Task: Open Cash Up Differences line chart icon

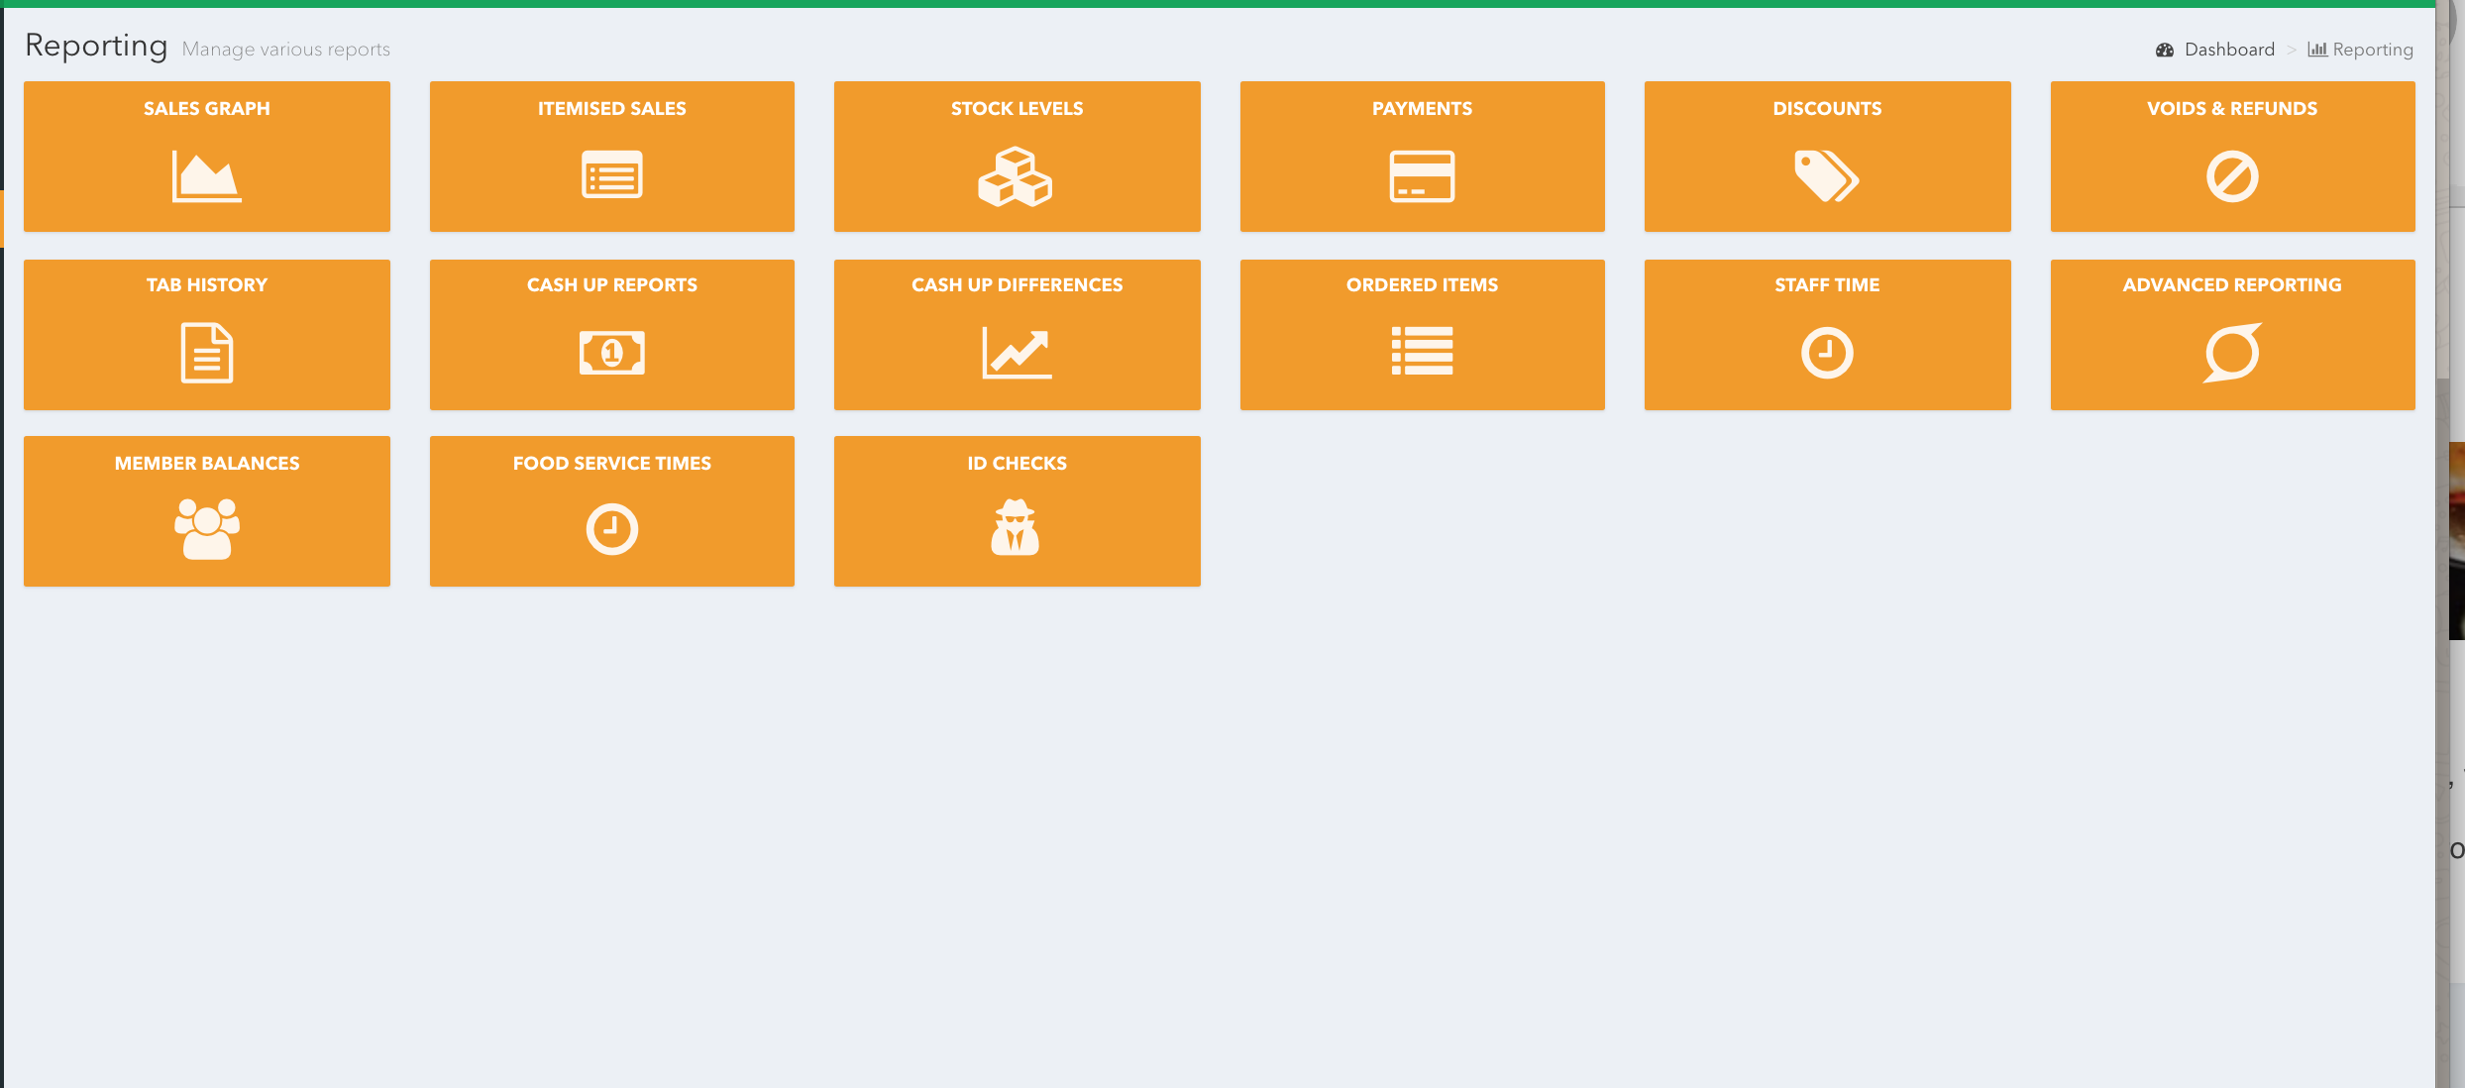Action: pyautogui.click(x=1017, y=353)
